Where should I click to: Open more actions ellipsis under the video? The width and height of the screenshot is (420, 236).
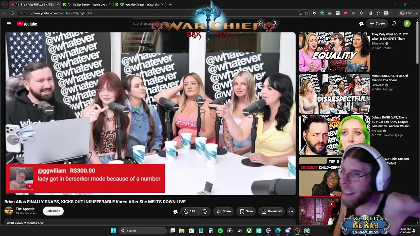click(291, 211)
